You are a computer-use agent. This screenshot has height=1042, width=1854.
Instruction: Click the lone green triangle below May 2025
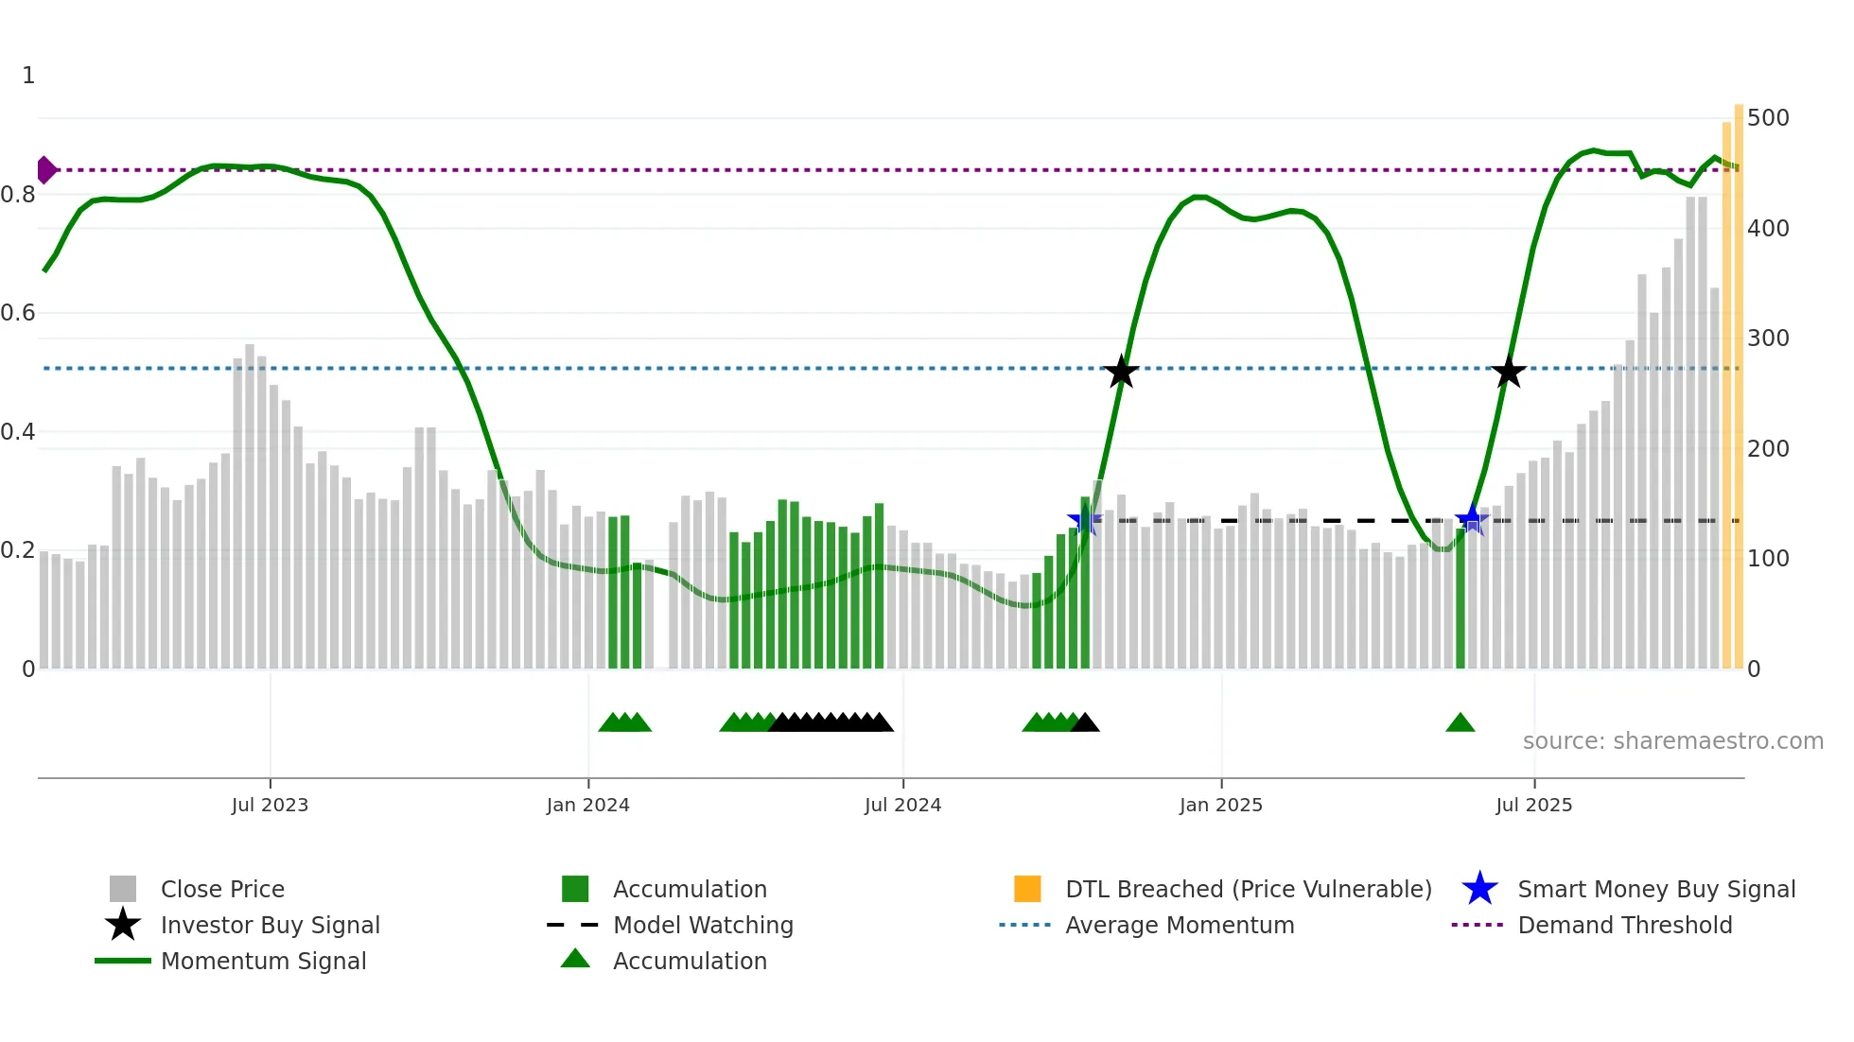pyautogui.click(x=1460, y=723)
